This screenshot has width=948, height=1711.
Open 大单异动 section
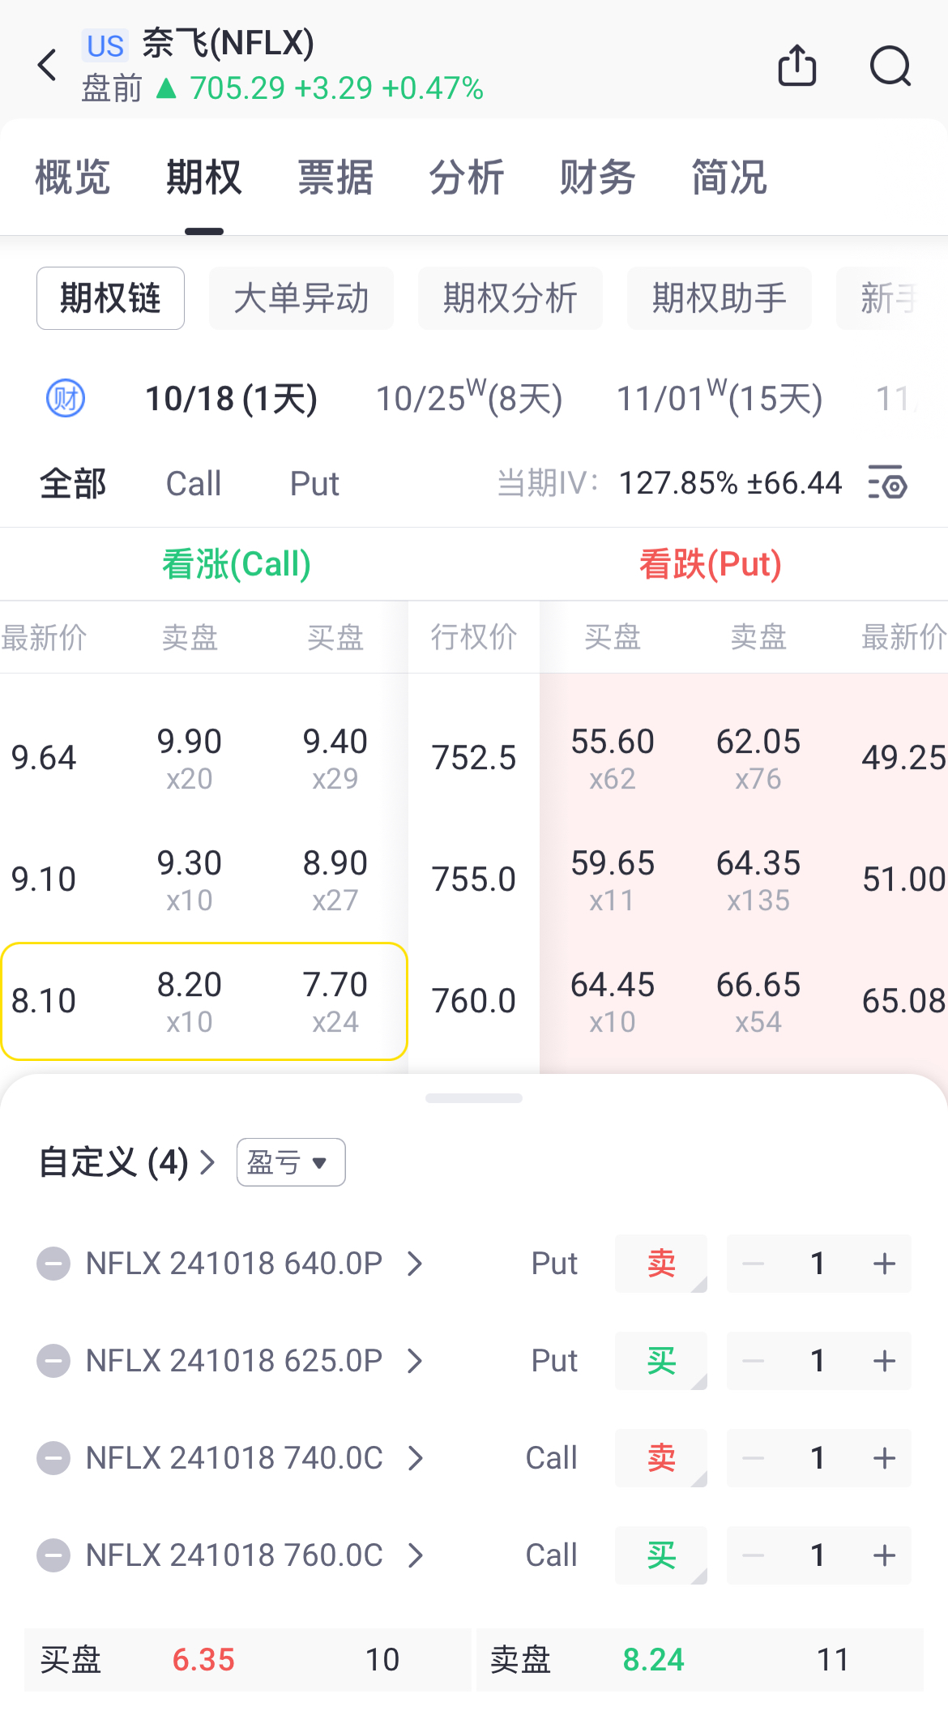301,298
